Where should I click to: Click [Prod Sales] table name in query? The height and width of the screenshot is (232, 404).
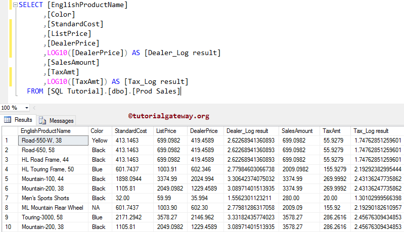[x=156, y=91]
